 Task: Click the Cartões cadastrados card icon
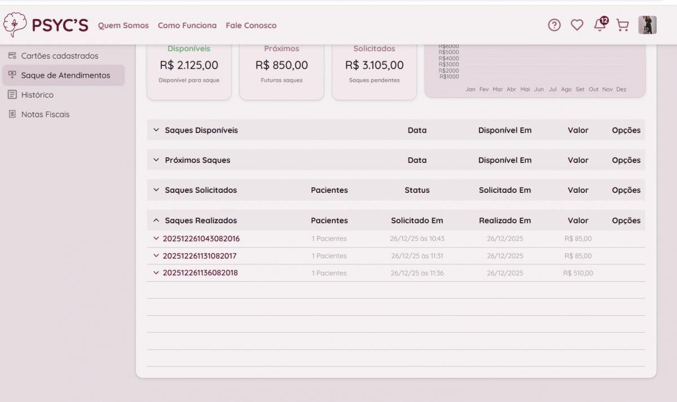pyautogui.click(x=12, y=56)
